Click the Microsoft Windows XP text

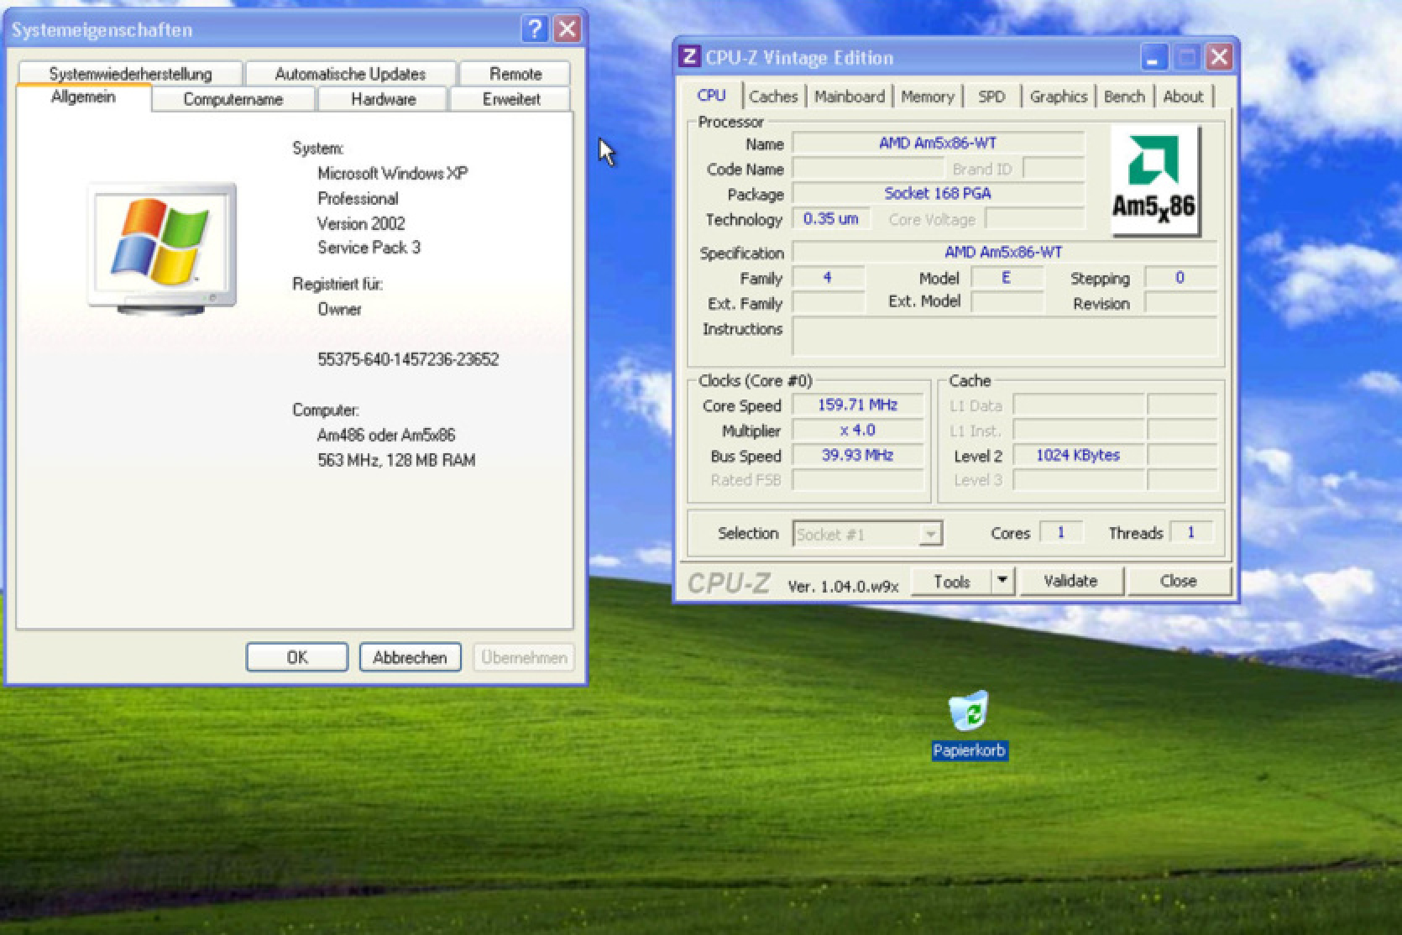click(393, 174)
